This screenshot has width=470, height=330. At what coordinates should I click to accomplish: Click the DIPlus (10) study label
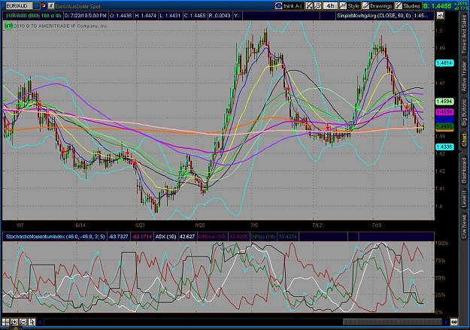[x=263, y=237]
